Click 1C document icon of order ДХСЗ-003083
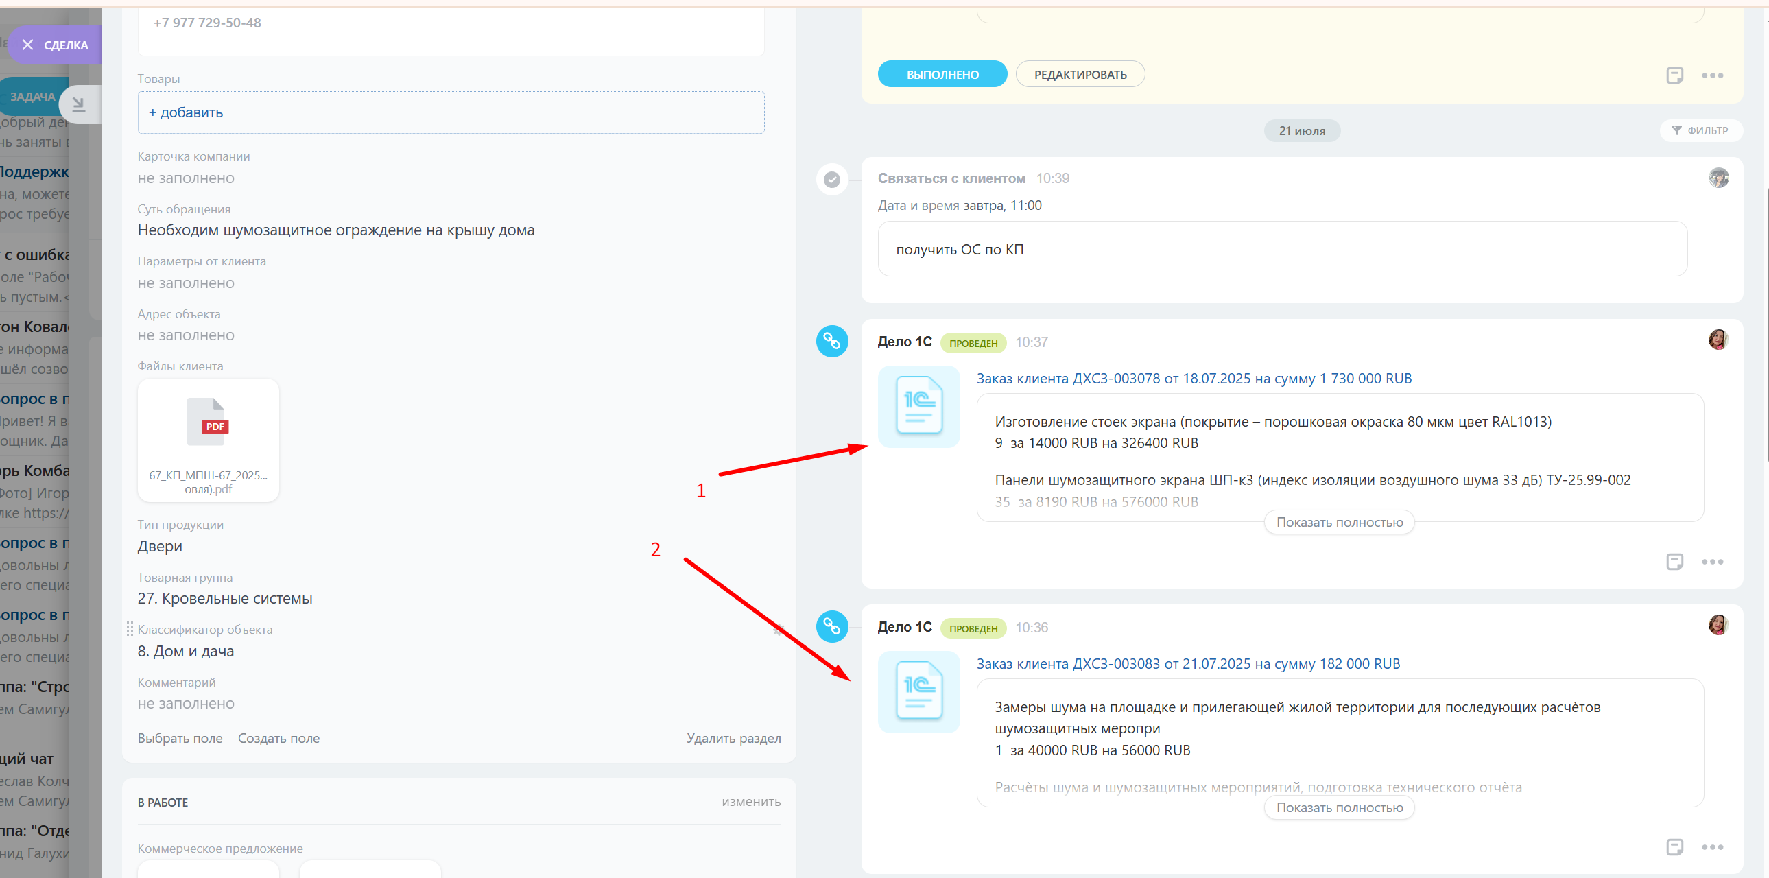The image size is (1769, 878). click(919, 692)
